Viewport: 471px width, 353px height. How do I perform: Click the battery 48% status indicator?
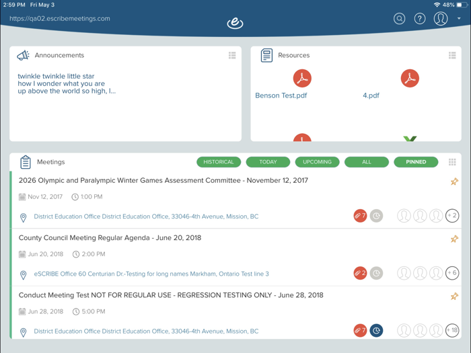coord(454,5)
